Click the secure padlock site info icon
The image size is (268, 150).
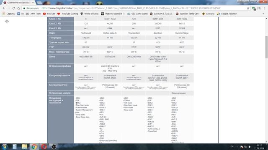point(24,8)
